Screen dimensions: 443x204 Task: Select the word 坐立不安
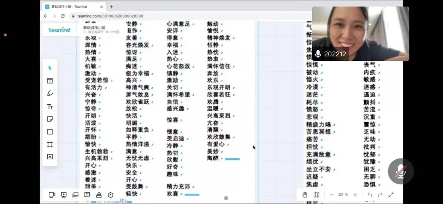coord(318,169)
